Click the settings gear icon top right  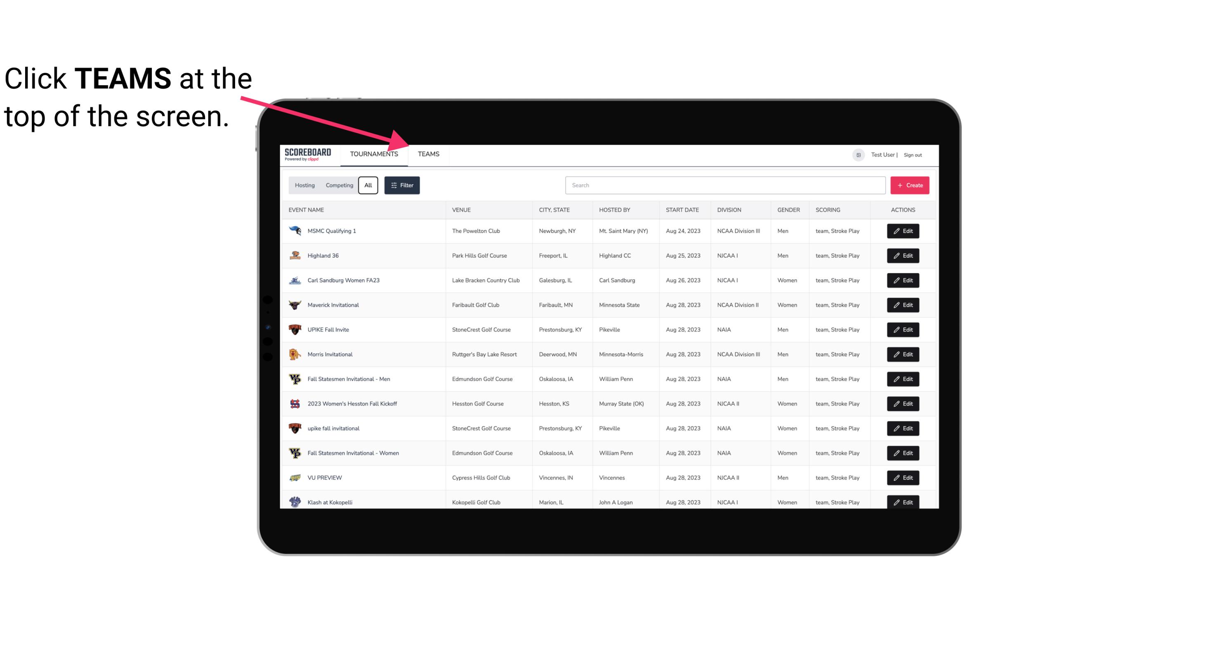pyautogui.click(x=857, y=154)
